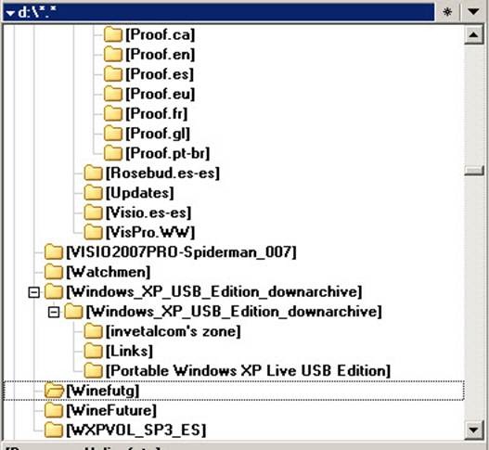Click the Rosebud.es-es folder icon

pos(93,174)
